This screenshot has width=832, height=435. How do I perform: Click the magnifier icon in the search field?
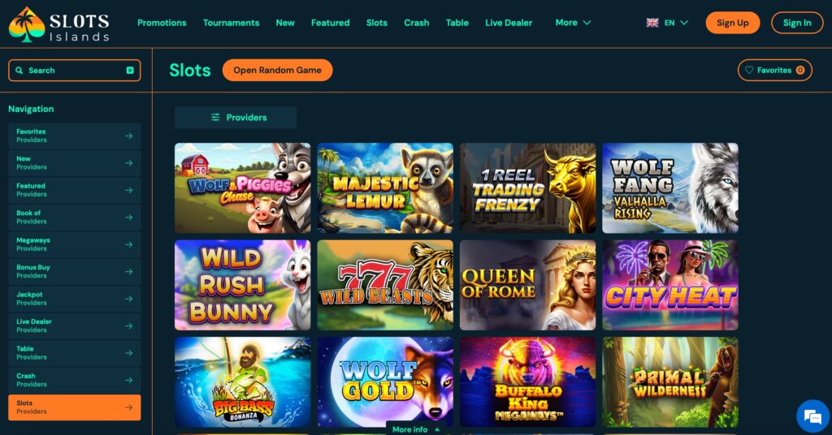point(19,71)
